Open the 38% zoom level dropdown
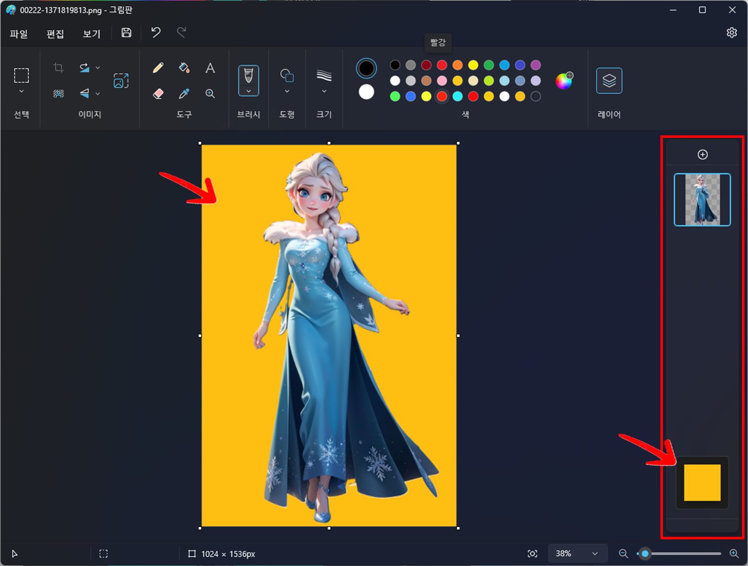Image resolution: width=748 pixels, height=566 pixels. click(x=577, y=553)
